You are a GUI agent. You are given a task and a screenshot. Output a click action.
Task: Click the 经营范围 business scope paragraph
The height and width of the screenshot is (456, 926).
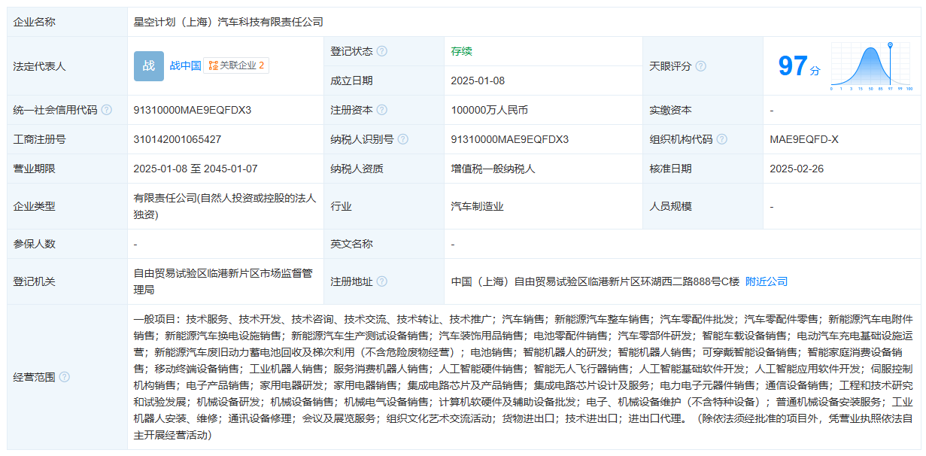pos(524,377)
